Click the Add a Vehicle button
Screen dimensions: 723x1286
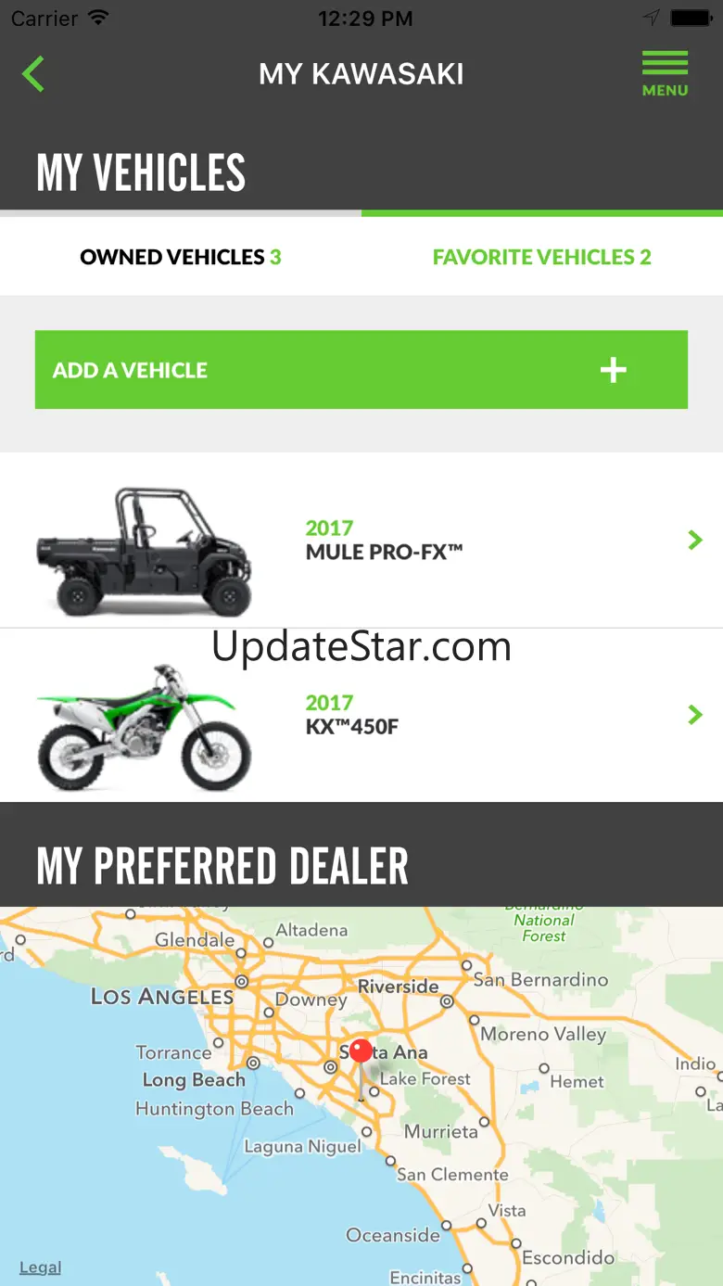point(361,370)
